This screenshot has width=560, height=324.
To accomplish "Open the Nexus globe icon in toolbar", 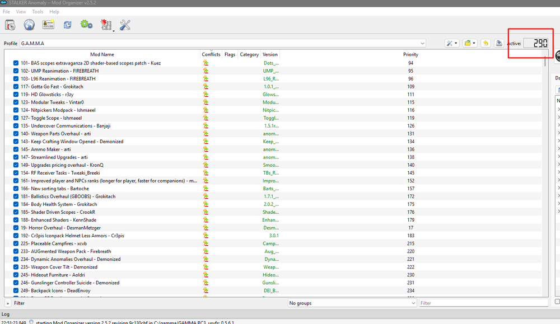I will 29,25.
